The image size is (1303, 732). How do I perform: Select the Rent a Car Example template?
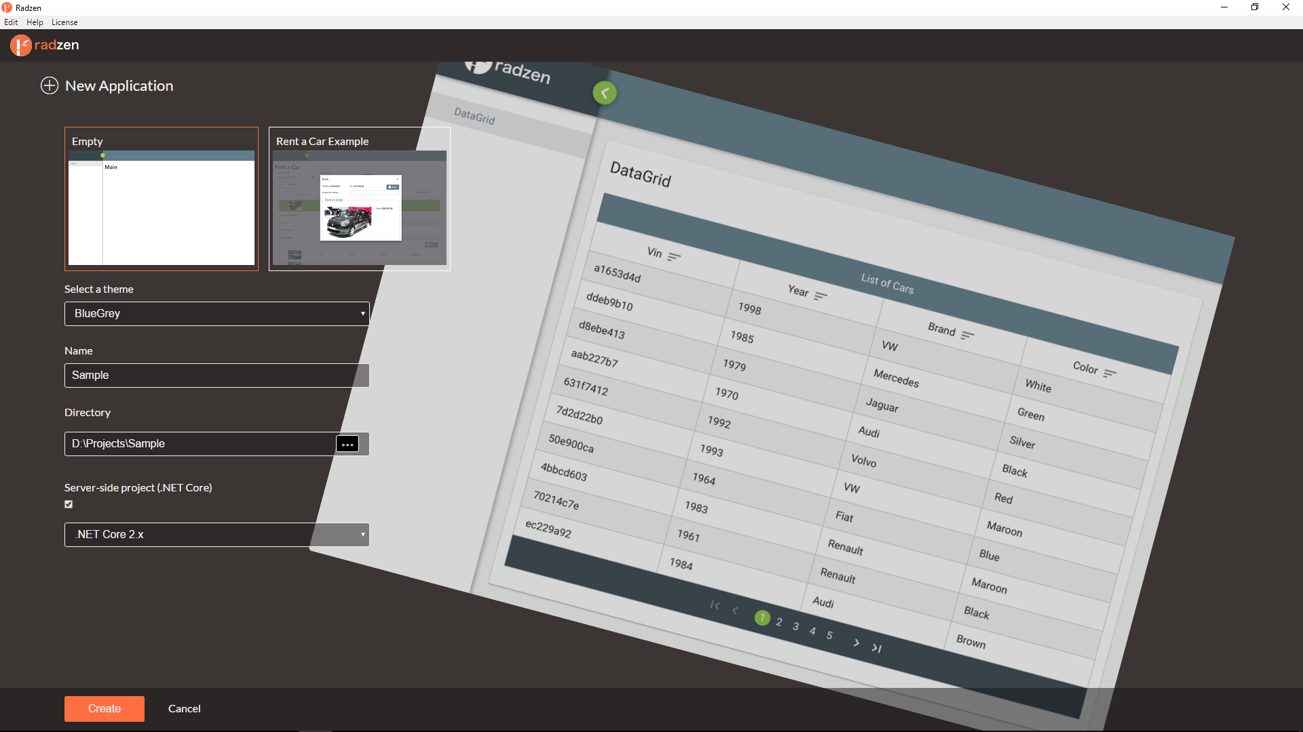pyautogui.click(x=358, y=197)
